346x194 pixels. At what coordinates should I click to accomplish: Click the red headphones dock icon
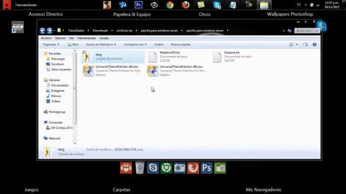[x=126, y=168]
